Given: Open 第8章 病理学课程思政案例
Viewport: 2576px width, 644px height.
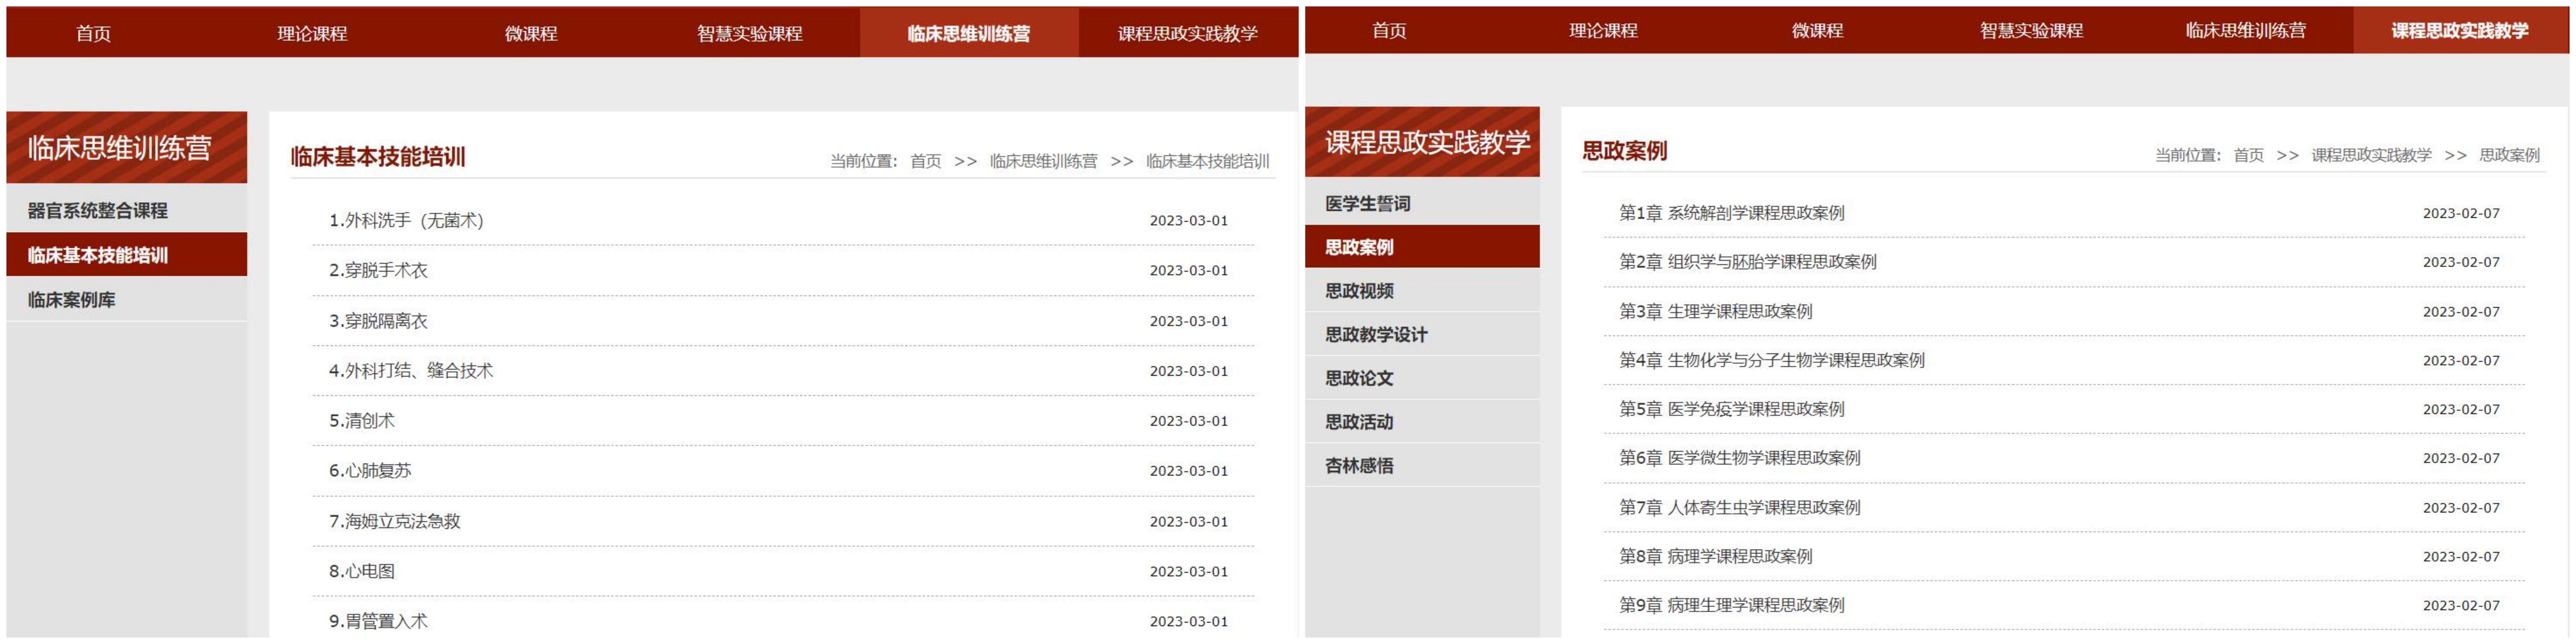Looking at the screenshot, I should (x=1715, y=556).
